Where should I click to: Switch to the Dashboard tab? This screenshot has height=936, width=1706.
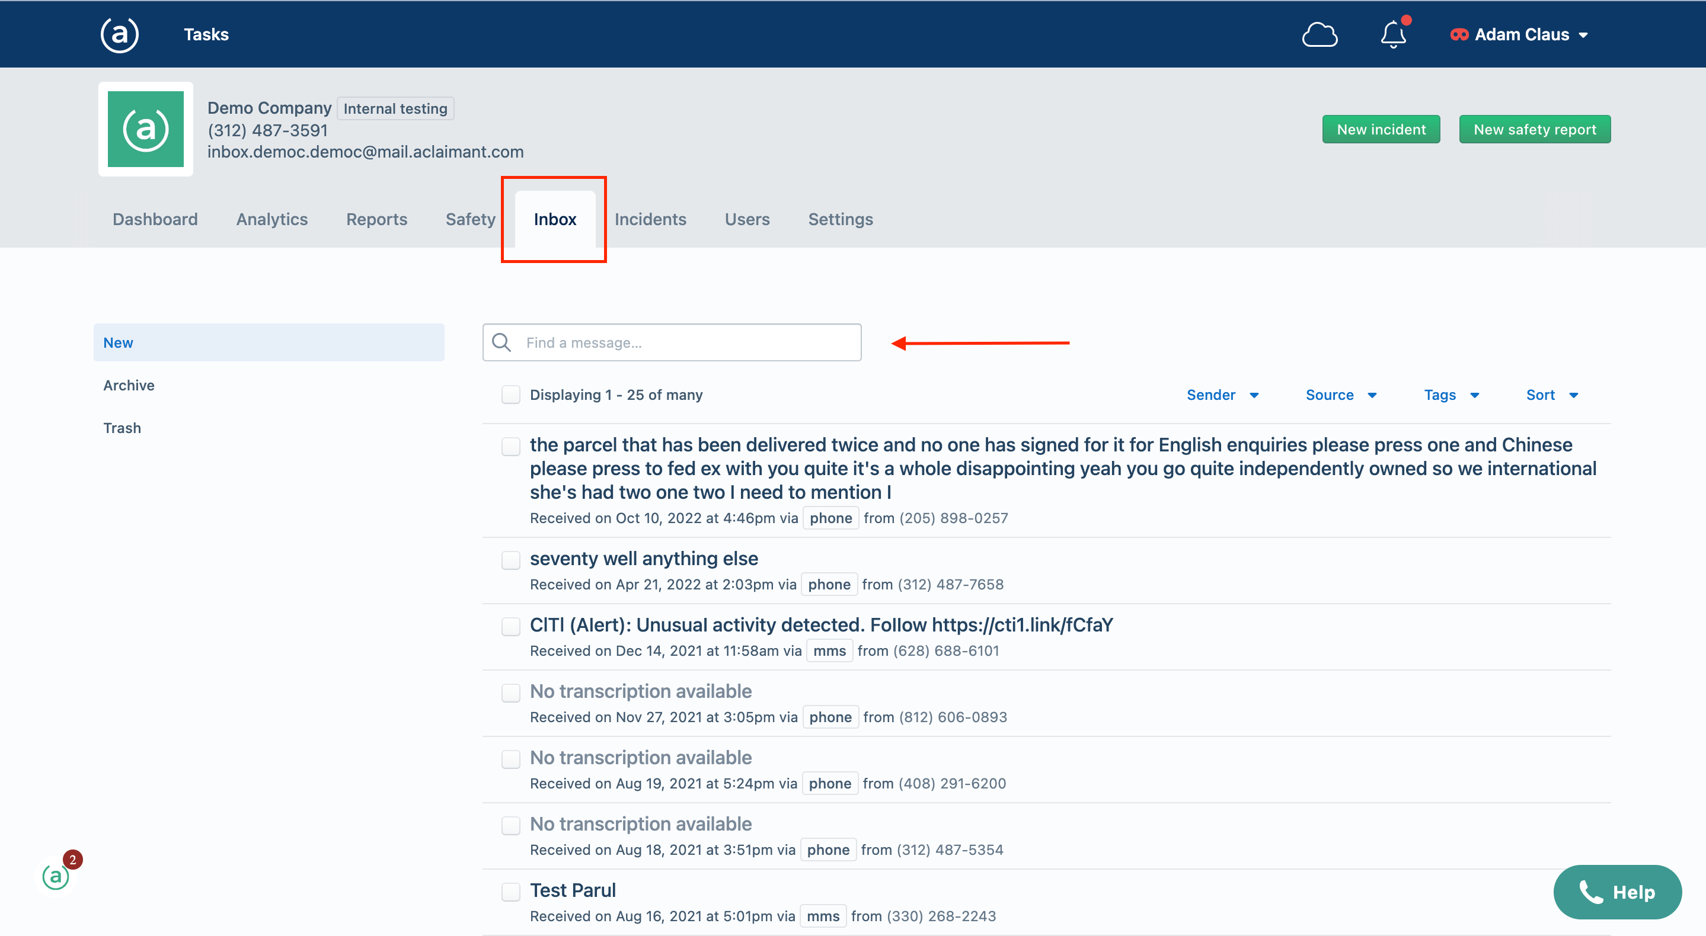pyautogui.click(x=155, y=219)
